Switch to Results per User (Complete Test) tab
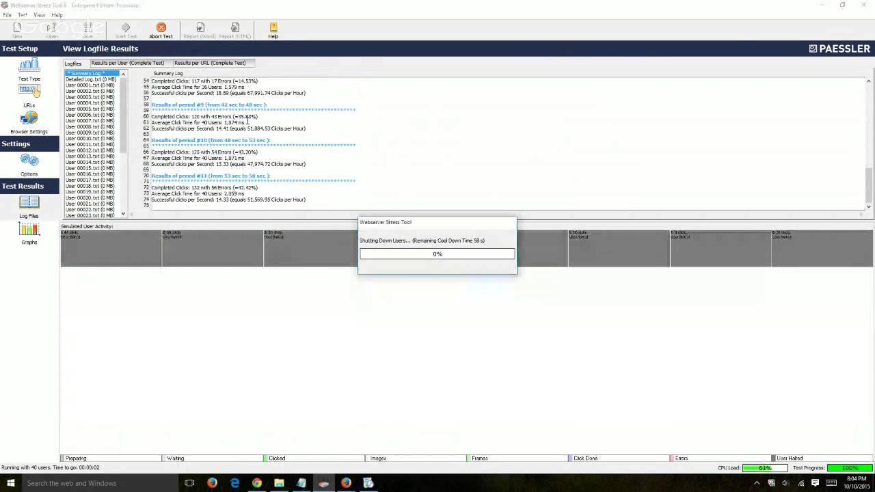Viewport: 875px width, 492px height. coord(128,63)
